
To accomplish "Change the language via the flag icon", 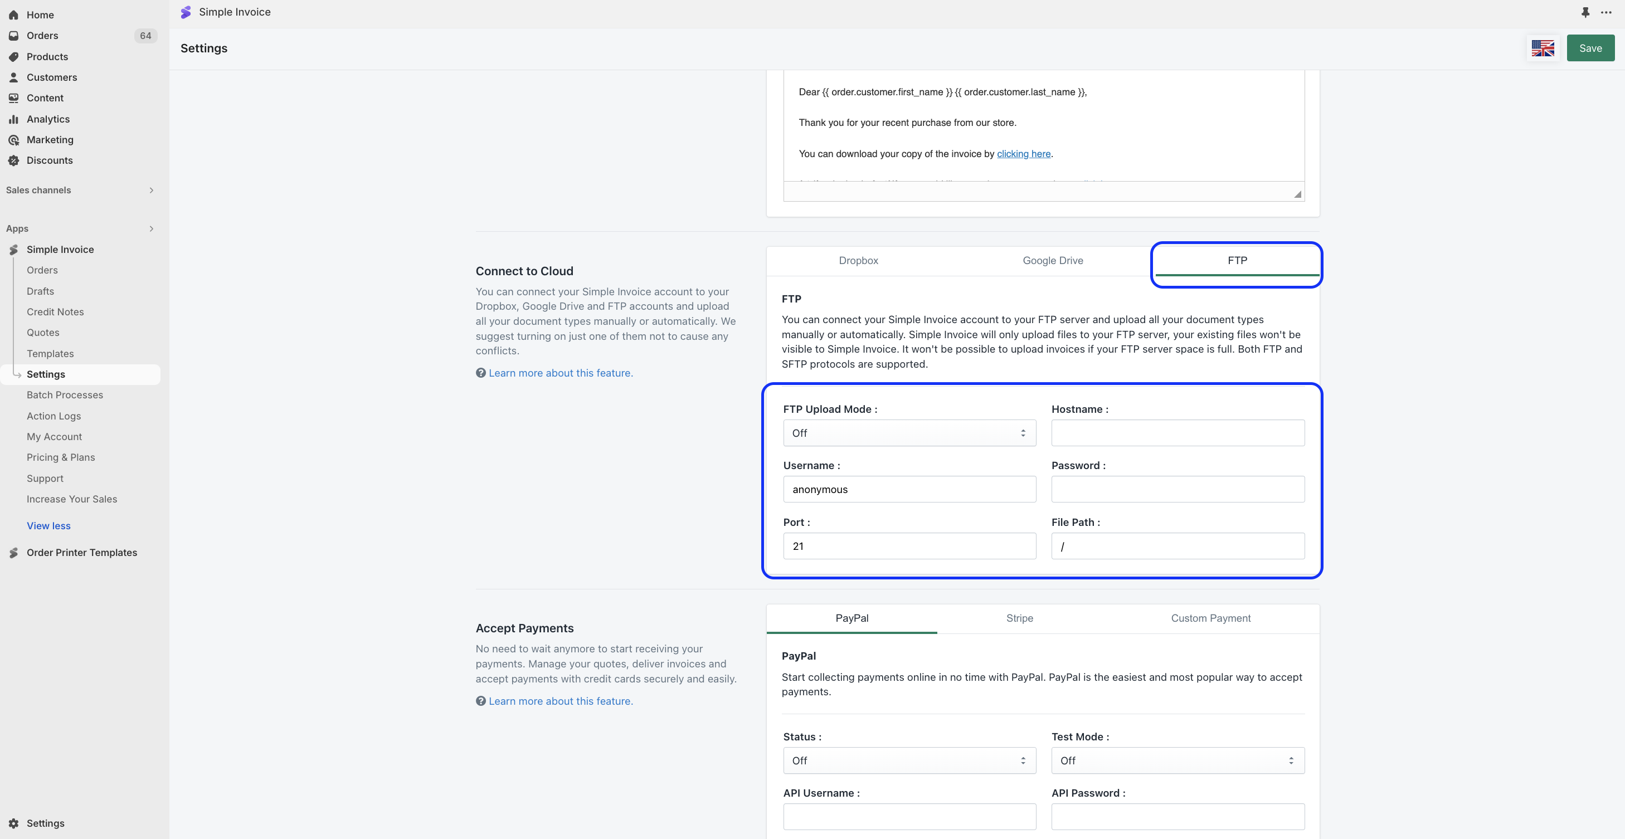I will coord(1543,47).
